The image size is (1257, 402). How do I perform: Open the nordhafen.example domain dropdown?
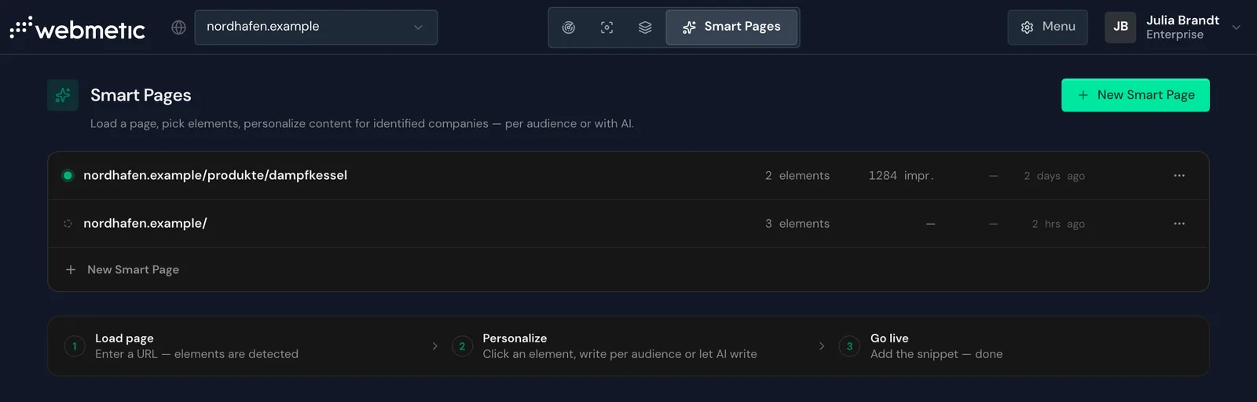pyautogui.click(x=316, y=27)
